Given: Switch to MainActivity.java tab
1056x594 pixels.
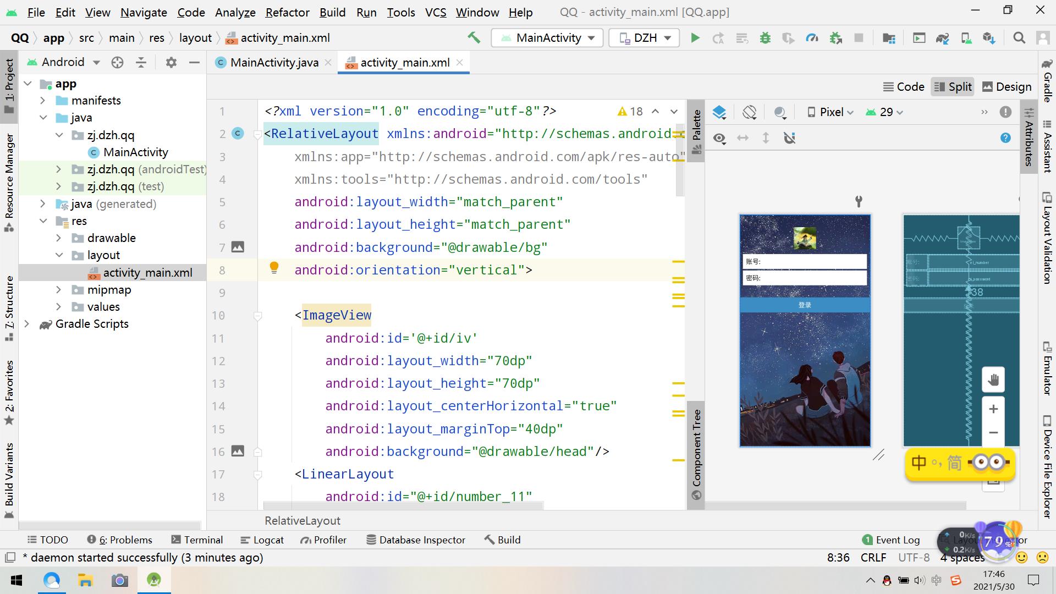Looking at the screenshot, I should click(274, 63).
